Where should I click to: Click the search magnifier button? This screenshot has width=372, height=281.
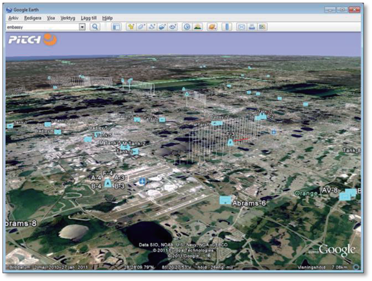pyautogui.click(x=95, y=27)
